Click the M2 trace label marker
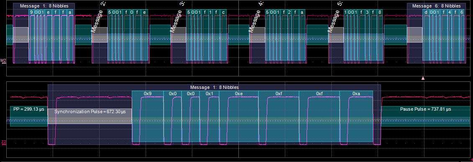 [x=3, y=61]
